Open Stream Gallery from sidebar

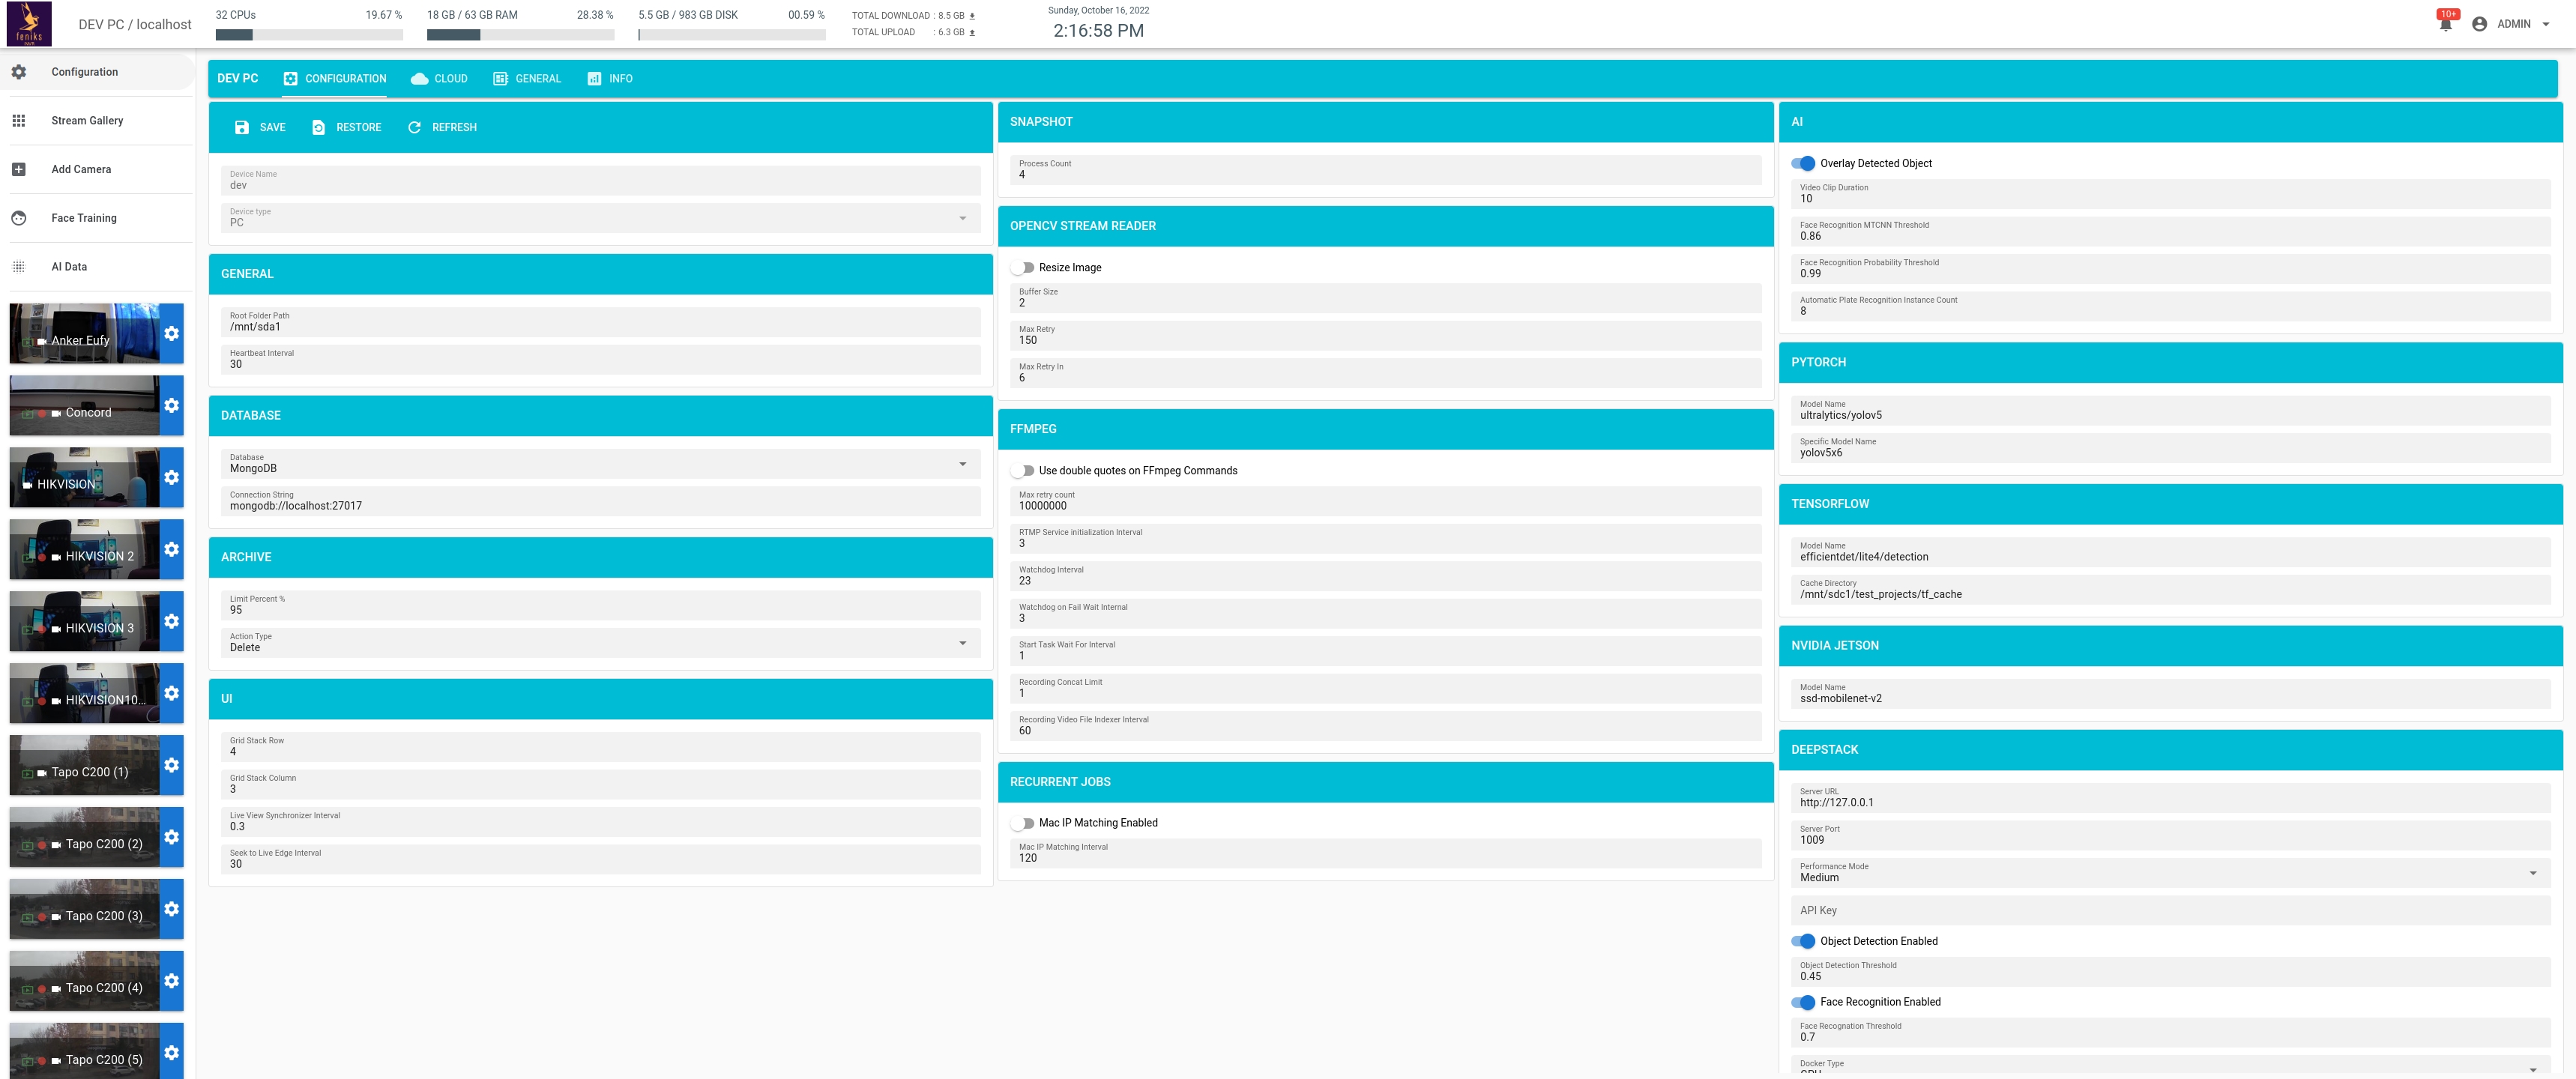point(87,121)
